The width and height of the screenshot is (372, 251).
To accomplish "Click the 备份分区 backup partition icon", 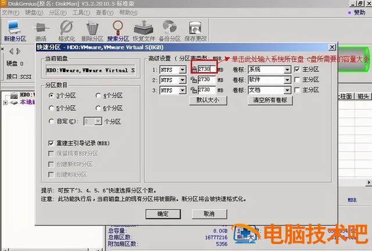I will pos(169,29).
